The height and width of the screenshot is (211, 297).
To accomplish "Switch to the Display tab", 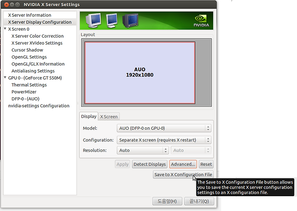I will coord(89,116).
